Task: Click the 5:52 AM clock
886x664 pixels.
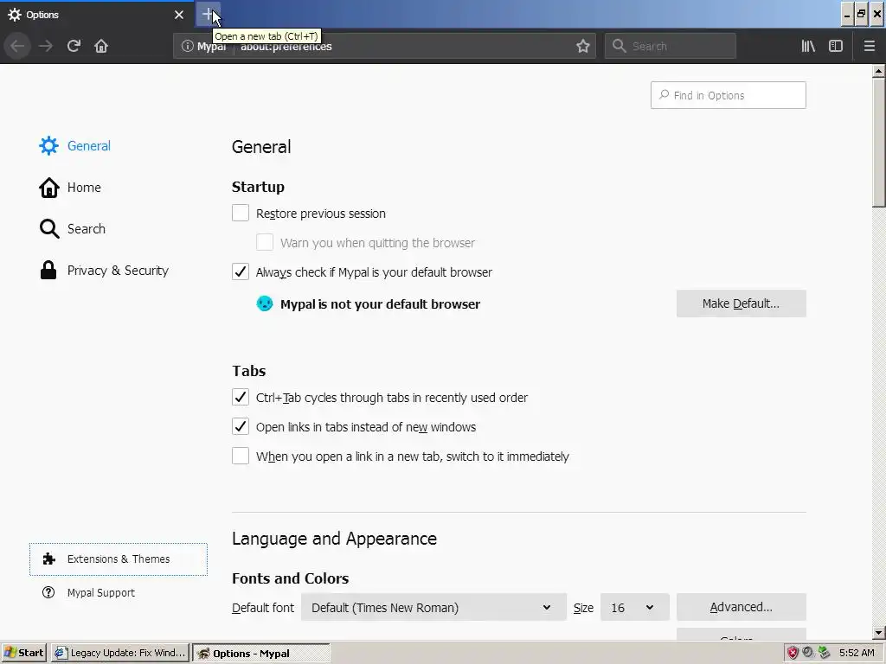Action: click(x=857, y=653)
